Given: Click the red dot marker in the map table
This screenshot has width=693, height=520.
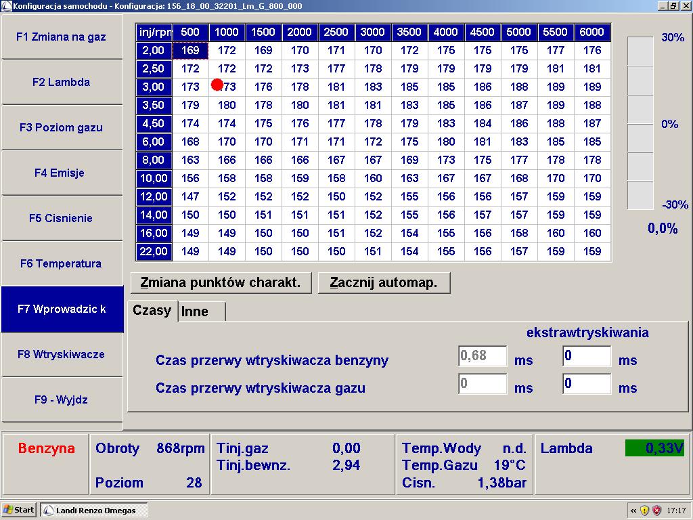Looking at the screenshot, I should 217,85.
